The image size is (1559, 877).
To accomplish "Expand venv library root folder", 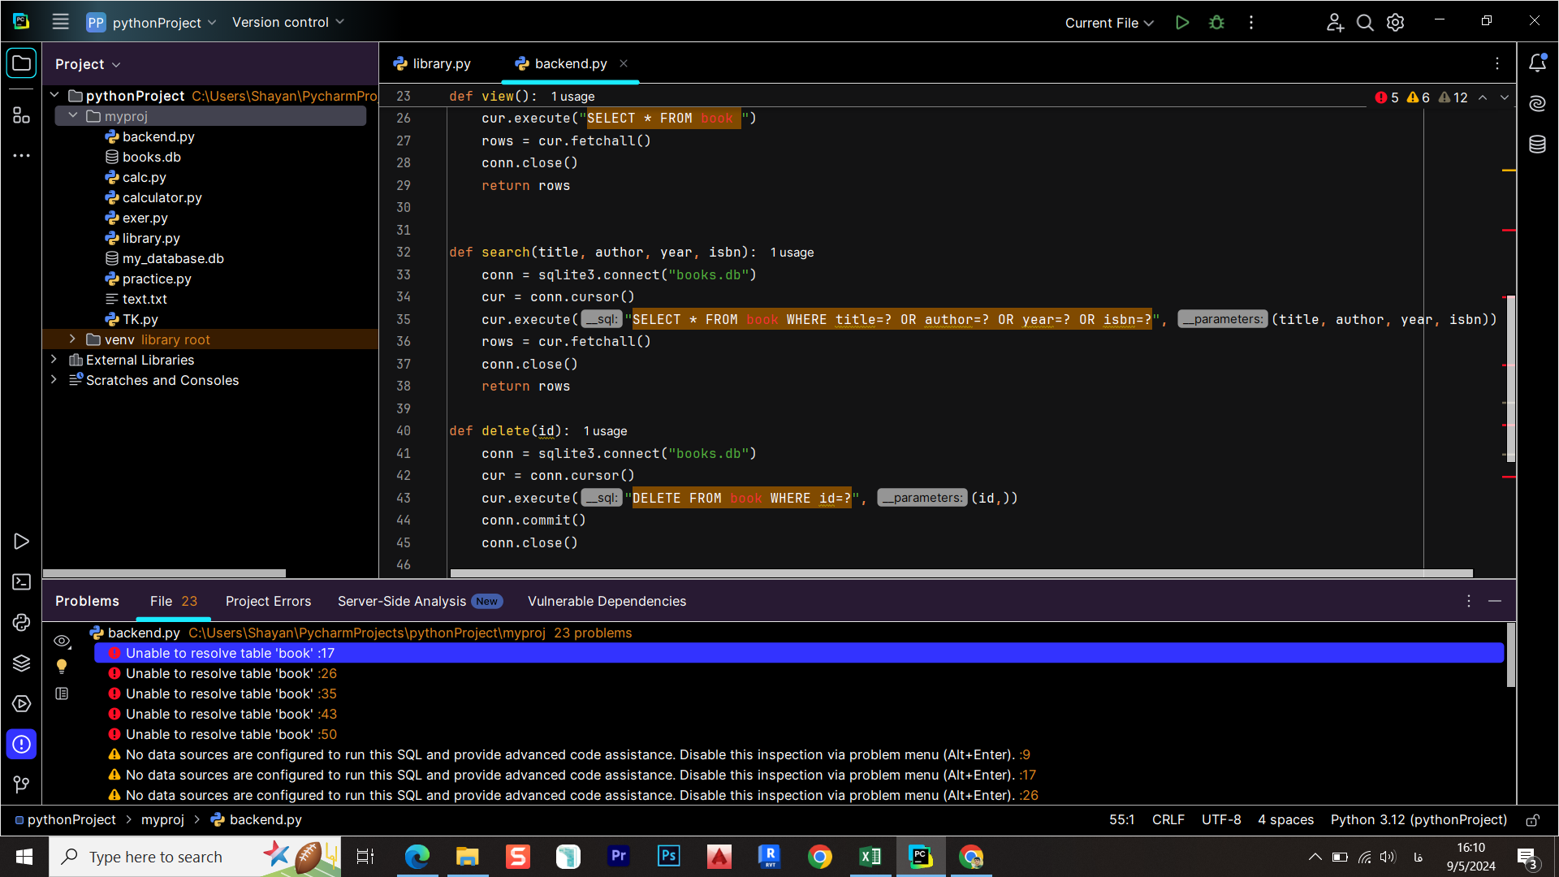I will click(x=73, y=339).
